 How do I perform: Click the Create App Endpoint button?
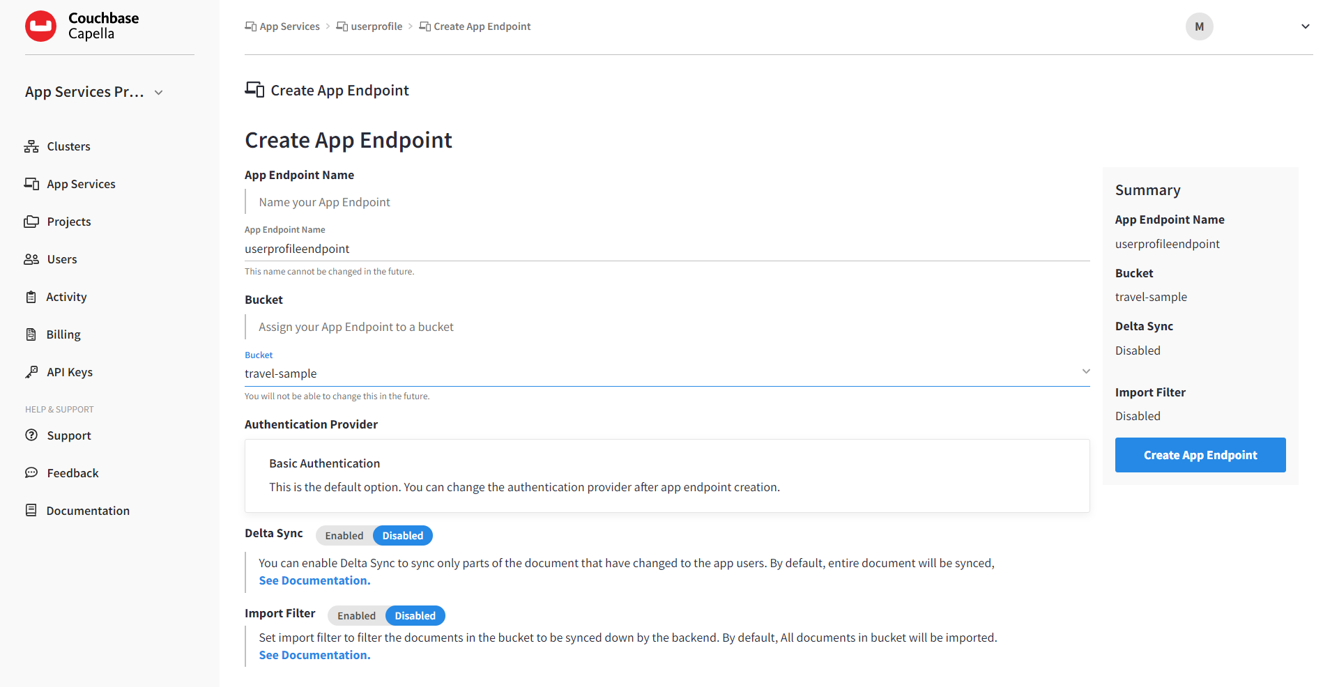[x=1200, y=455]
